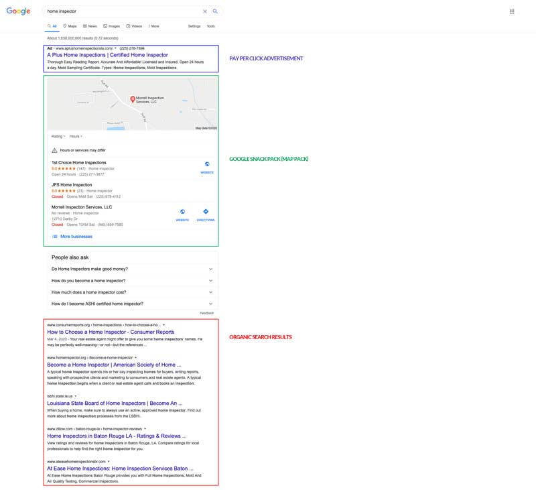Open the Hours filter dropdown
The height and width of the screenshot is (490, 536).
tap(76, 137)
